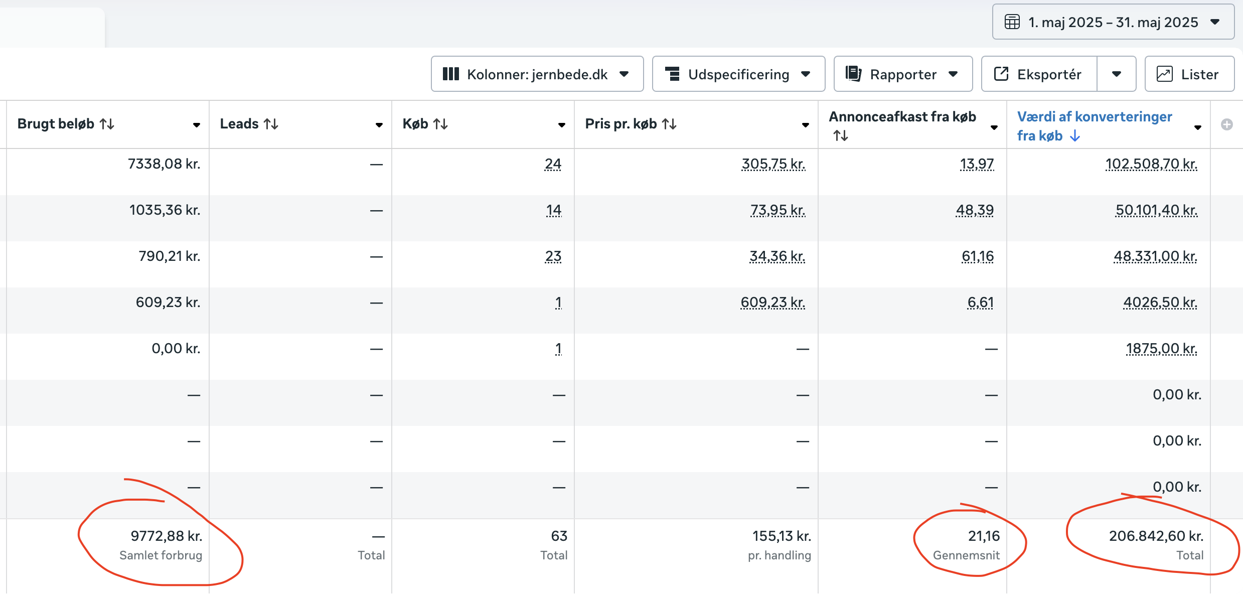
Task: Expand the Udspecificering dropdown
Action: [x=738, y=74]
